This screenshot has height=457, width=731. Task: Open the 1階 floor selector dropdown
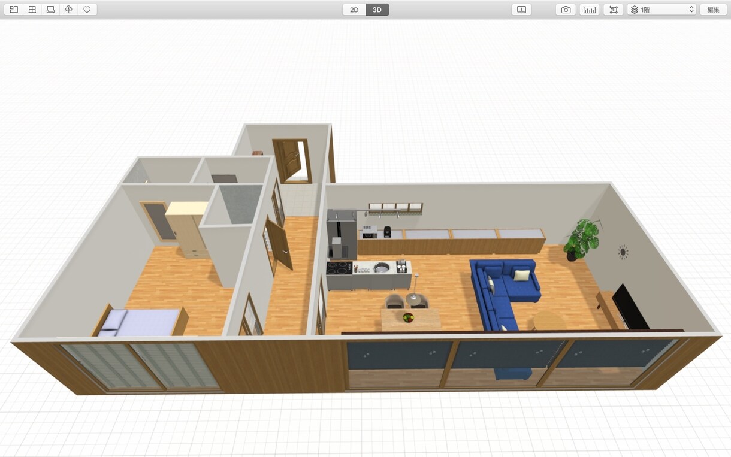tap(661, 10)
